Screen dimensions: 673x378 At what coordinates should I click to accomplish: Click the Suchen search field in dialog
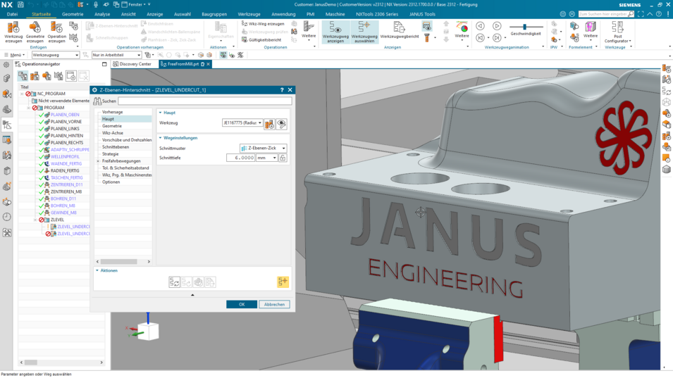(205, 101)
